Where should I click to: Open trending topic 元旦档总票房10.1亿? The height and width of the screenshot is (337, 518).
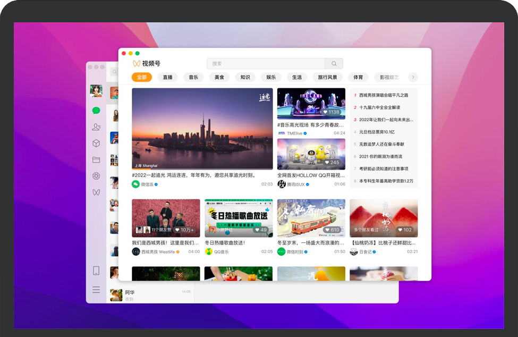click(377, 132)
